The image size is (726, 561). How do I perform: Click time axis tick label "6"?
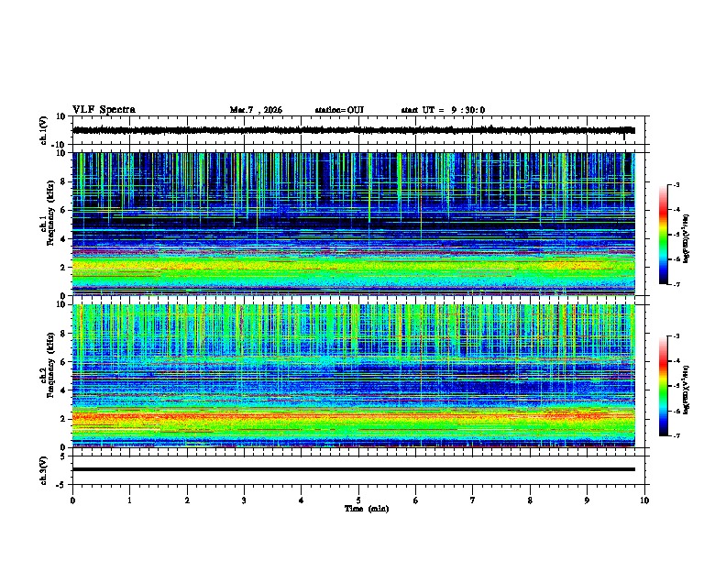pyautogui.click(x=416, y=500)
